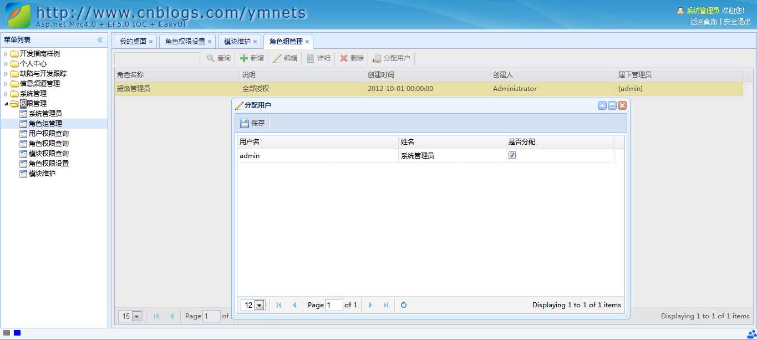Collapse the menu list with « button

coord(100,39)
